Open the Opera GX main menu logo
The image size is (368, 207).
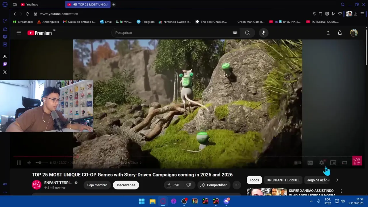point(5,5)
